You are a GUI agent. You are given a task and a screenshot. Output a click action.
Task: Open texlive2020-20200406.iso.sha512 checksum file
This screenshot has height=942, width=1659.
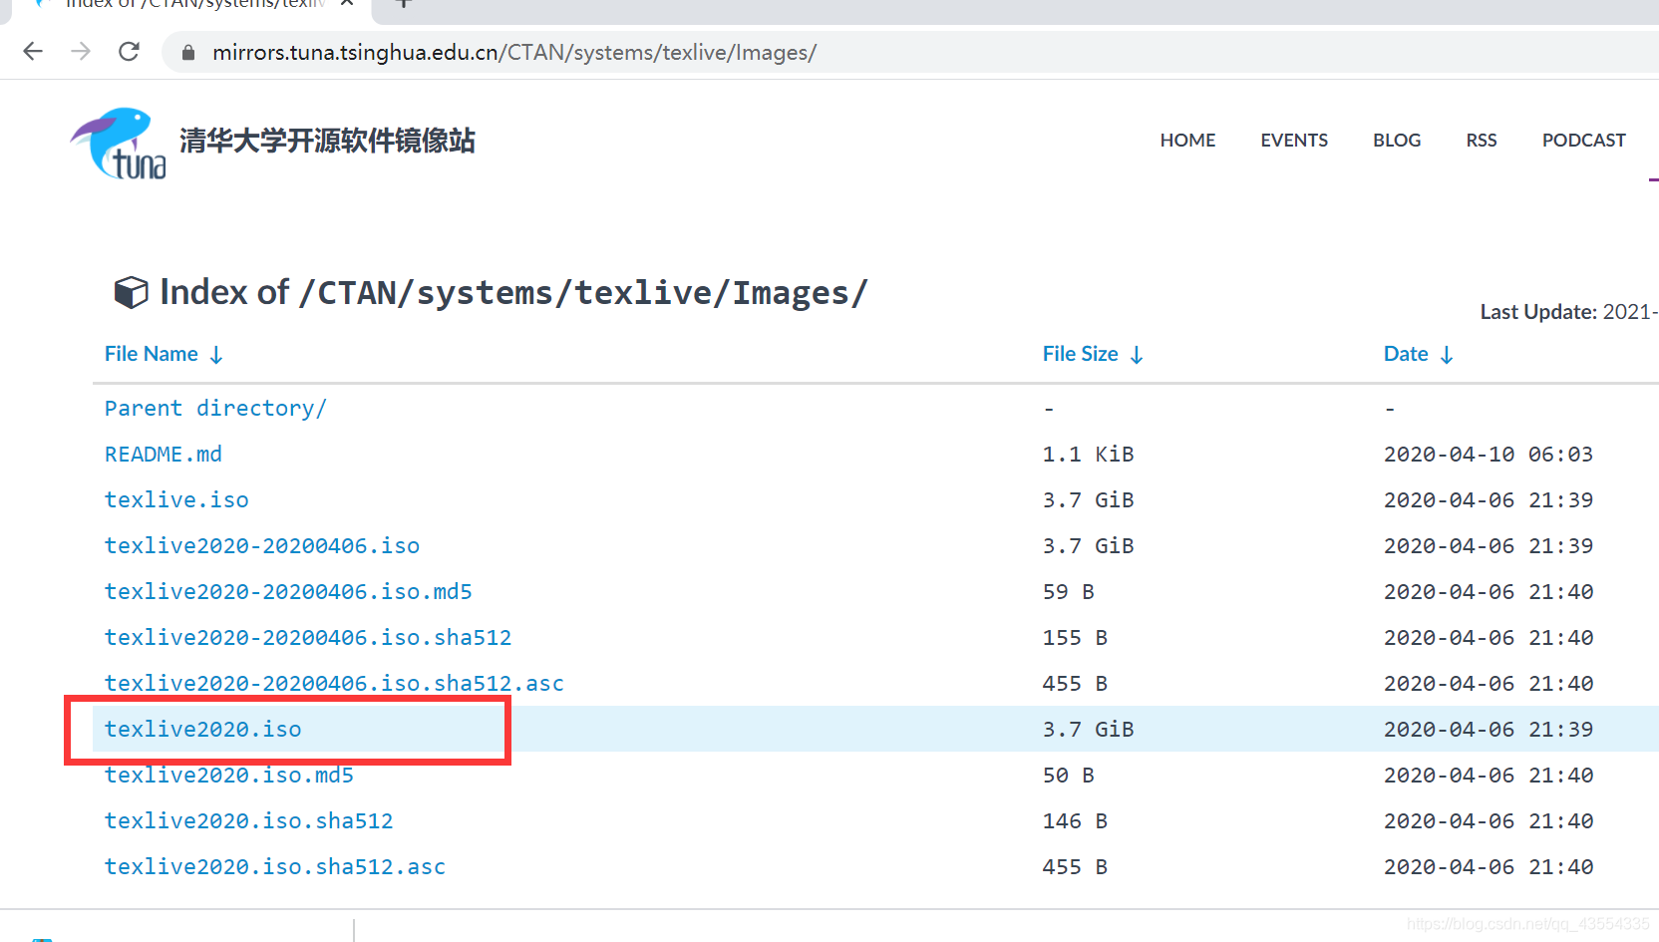click(x=308, y=638)
